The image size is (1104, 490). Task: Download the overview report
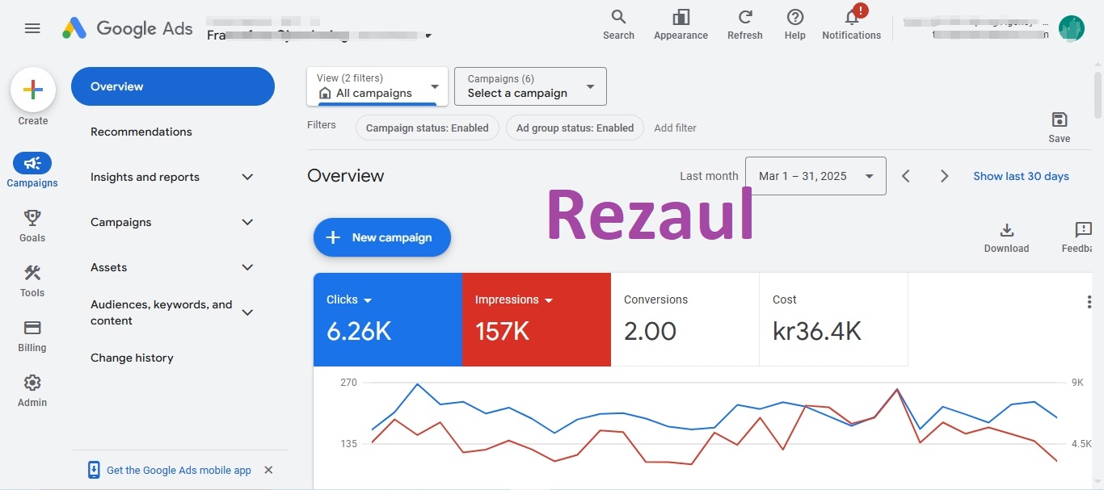point(1006,237)
